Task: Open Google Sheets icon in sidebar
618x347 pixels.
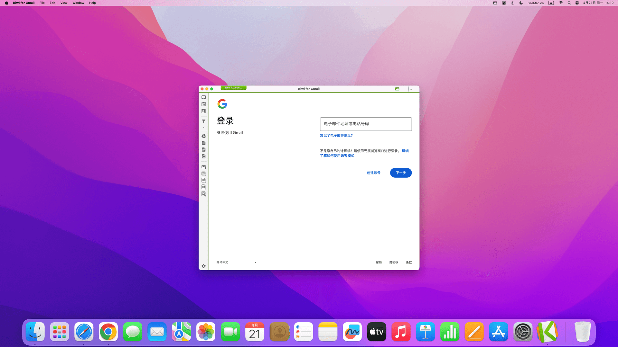Action: pyautogui.click(x=203, y=149)
